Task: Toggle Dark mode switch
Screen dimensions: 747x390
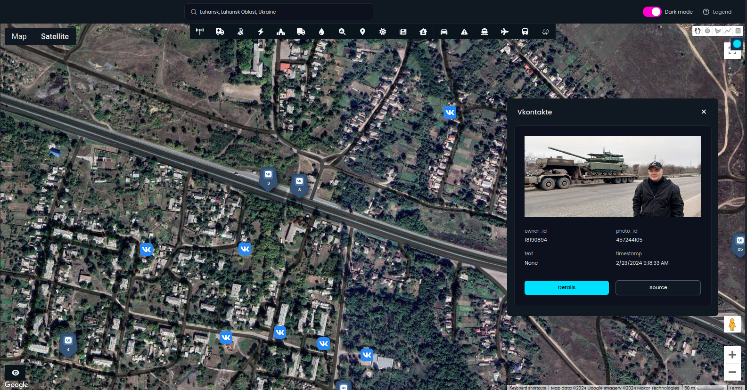Action: (652, 12)
